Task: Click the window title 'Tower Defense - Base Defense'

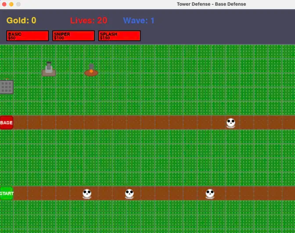Action: [211, 4]
